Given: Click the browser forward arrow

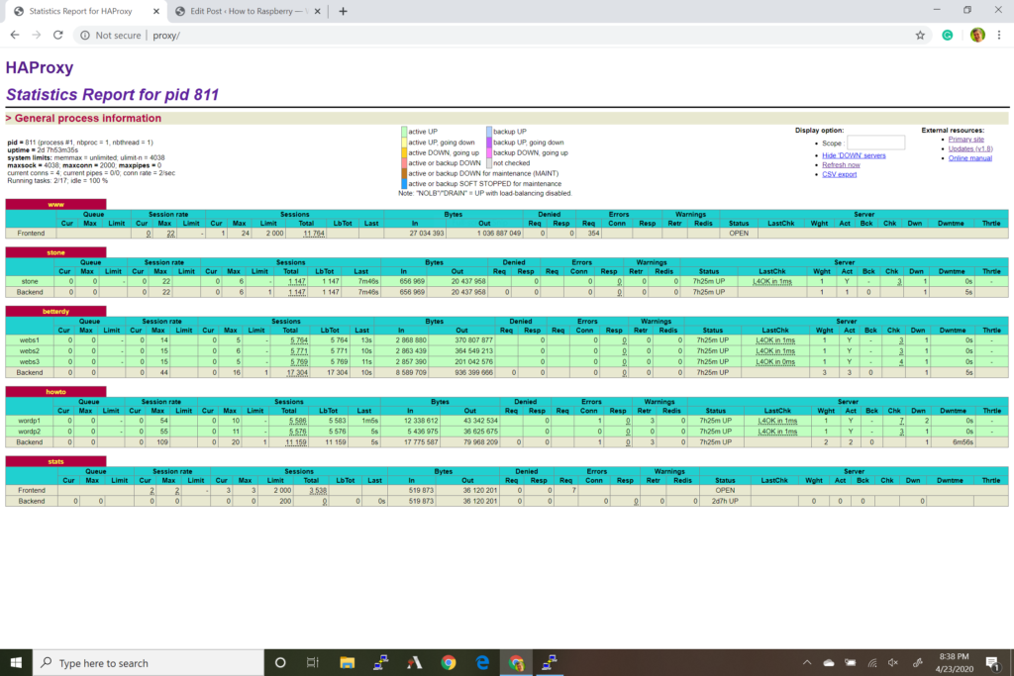Looking at the screenshot, I should (x=37, y=35).
